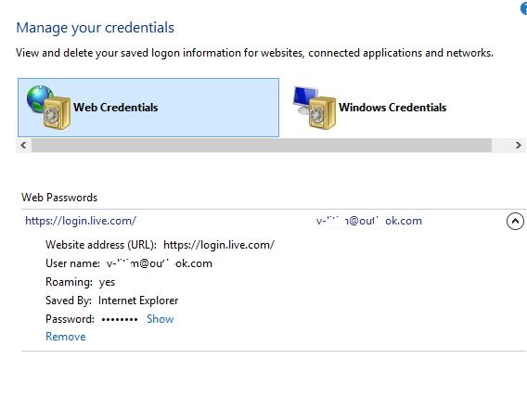Click the horizontal scrollbar thumb
Screen dimensions: 527x397
click(262, 146)
